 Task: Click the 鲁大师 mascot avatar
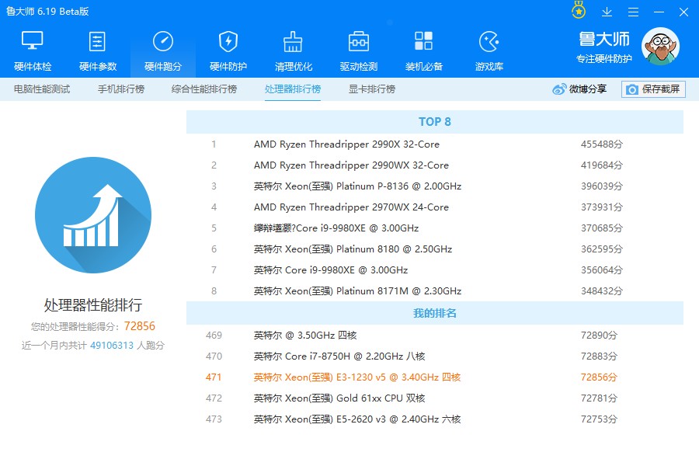(660, 47)
